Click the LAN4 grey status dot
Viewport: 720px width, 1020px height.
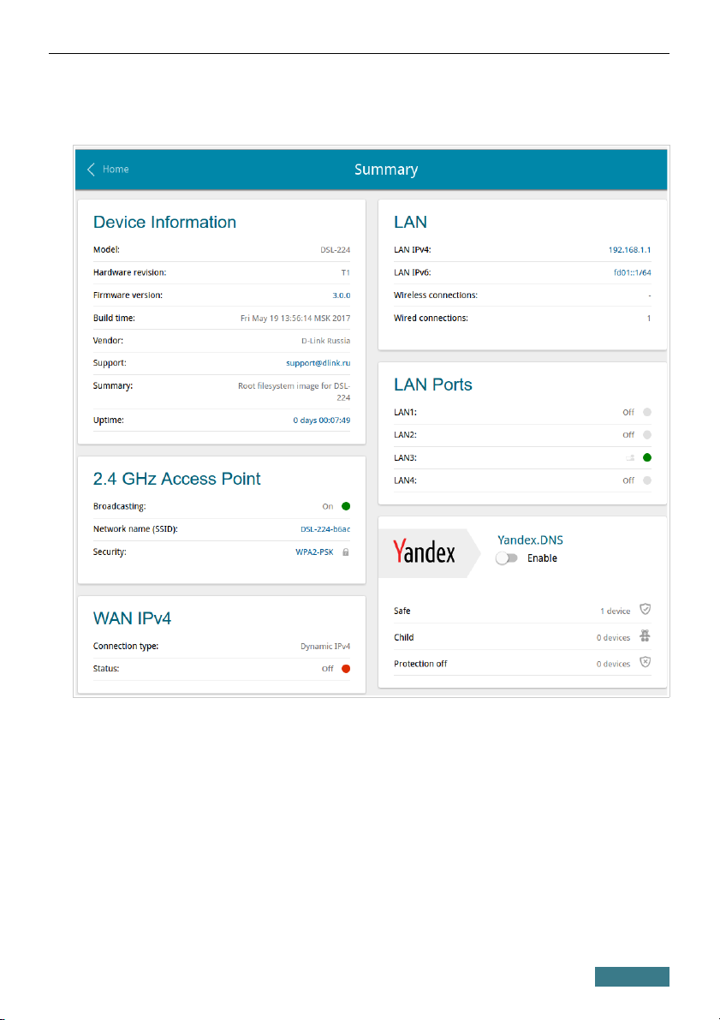[647, 480]
